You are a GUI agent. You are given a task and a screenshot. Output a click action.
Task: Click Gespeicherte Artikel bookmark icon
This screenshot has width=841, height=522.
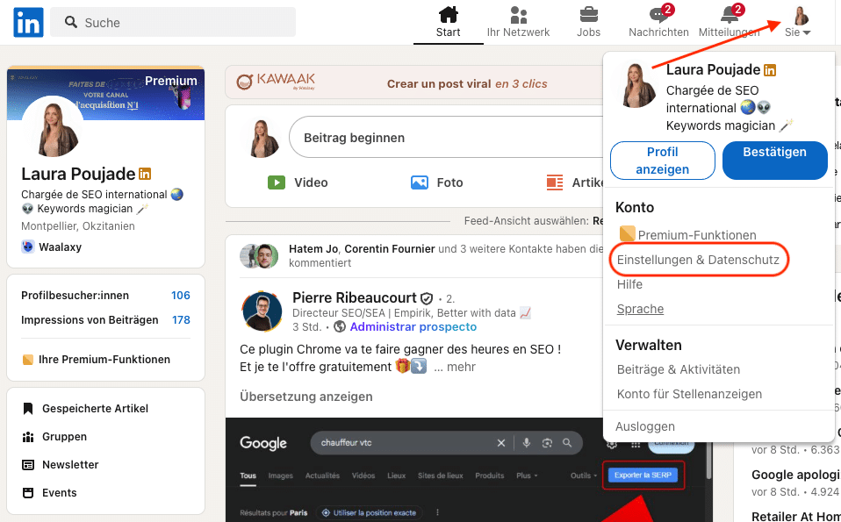(x=28, y=409)
